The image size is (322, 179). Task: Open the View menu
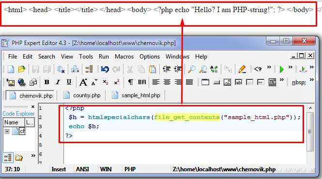pos(67,57)
